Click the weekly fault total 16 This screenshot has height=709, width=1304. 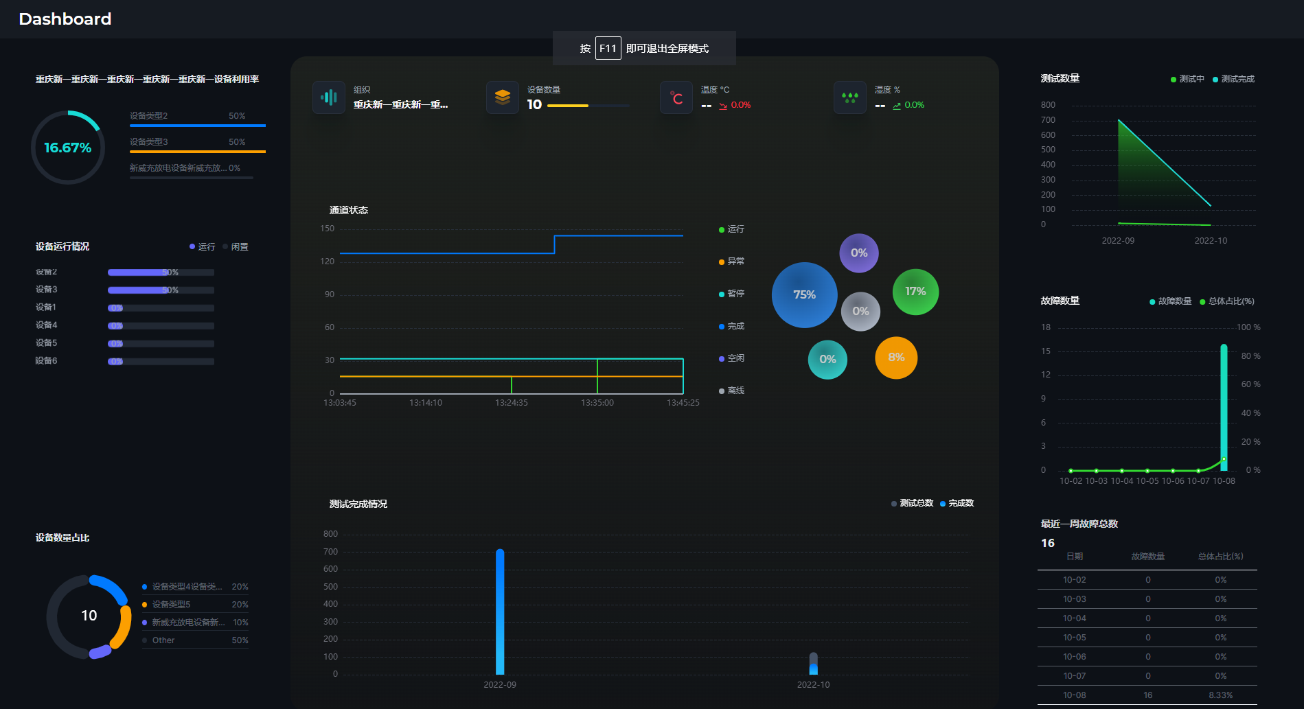[x=1048, y=543]
